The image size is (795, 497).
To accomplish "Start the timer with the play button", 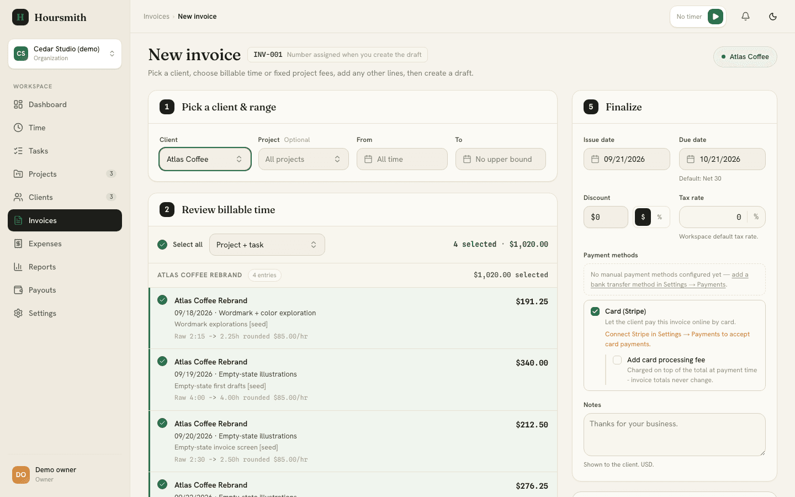I will click(x=715, y=17).
